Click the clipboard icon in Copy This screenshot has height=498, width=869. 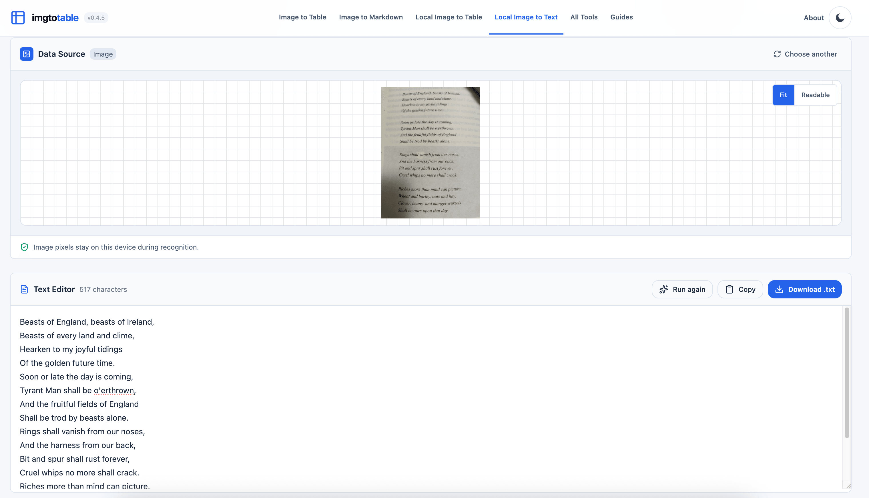click(x=729, y=289)
